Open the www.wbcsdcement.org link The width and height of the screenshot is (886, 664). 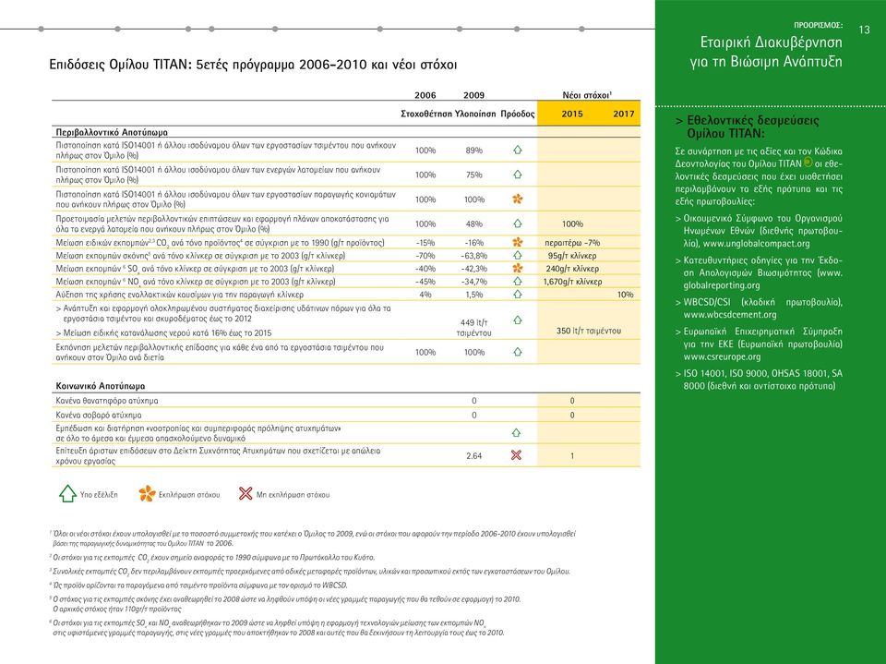730,315
